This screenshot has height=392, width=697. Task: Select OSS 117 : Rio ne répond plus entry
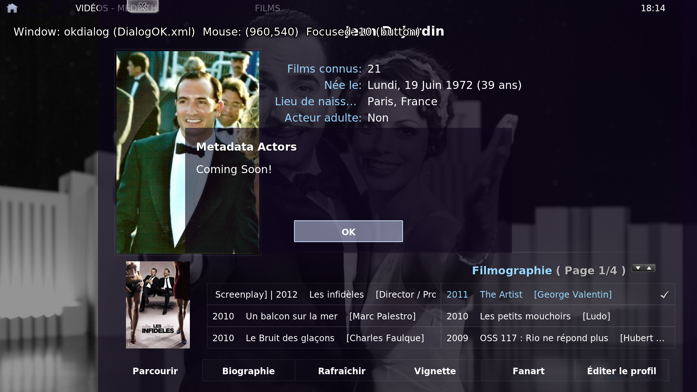point(558,338)
